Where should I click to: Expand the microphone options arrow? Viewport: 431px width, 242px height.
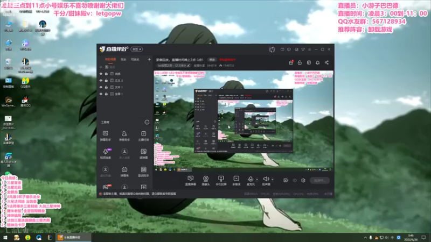point(257,180)
